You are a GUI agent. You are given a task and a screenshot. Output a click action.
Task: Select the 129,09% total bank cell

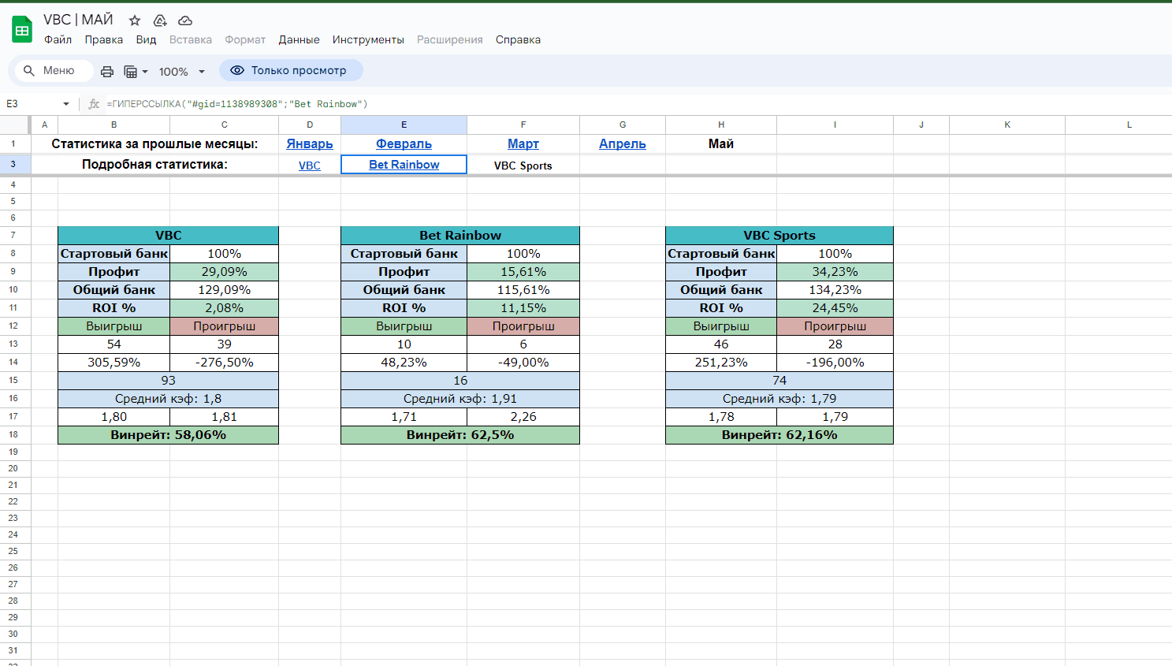(225, 290)
